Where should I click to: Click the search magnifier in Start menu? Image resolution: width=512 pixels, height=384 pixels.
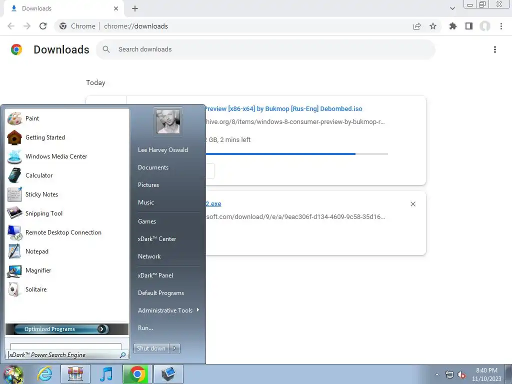[x=123, y=355]
